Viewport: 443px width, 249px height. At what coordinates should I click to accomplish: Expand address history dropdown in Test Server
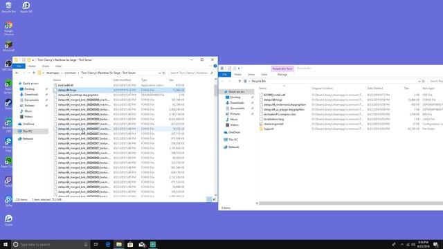point(160,73)
